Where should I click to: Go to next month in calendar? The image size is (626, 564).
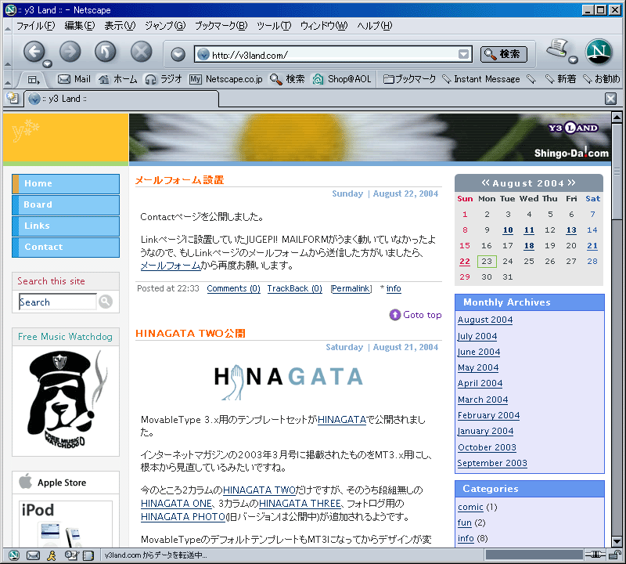572,183
